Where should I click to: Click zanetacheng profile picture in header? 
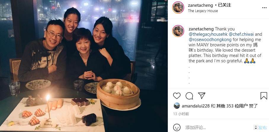coord(178,7)
